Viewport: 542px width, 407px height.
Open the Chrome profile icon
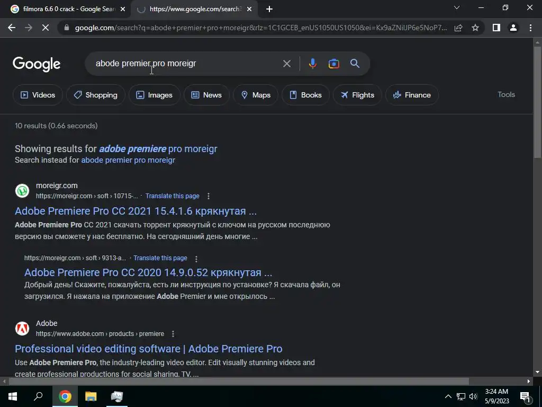click(513, 28)
